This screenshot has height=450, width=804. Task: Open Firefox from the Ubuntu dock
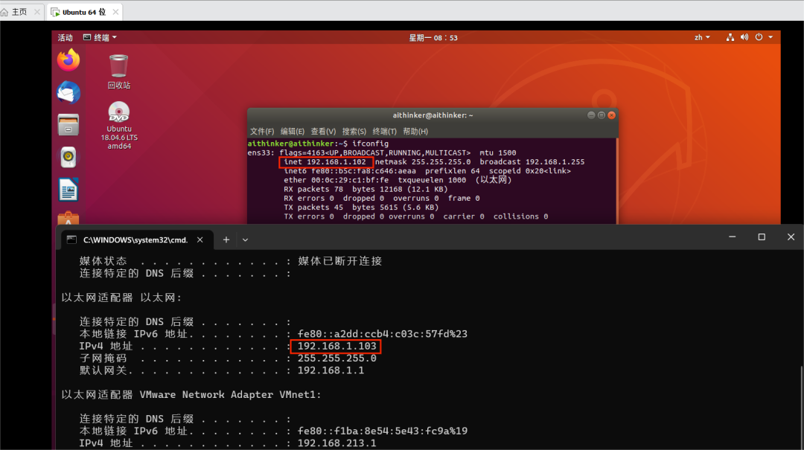[x=68, y=60]
